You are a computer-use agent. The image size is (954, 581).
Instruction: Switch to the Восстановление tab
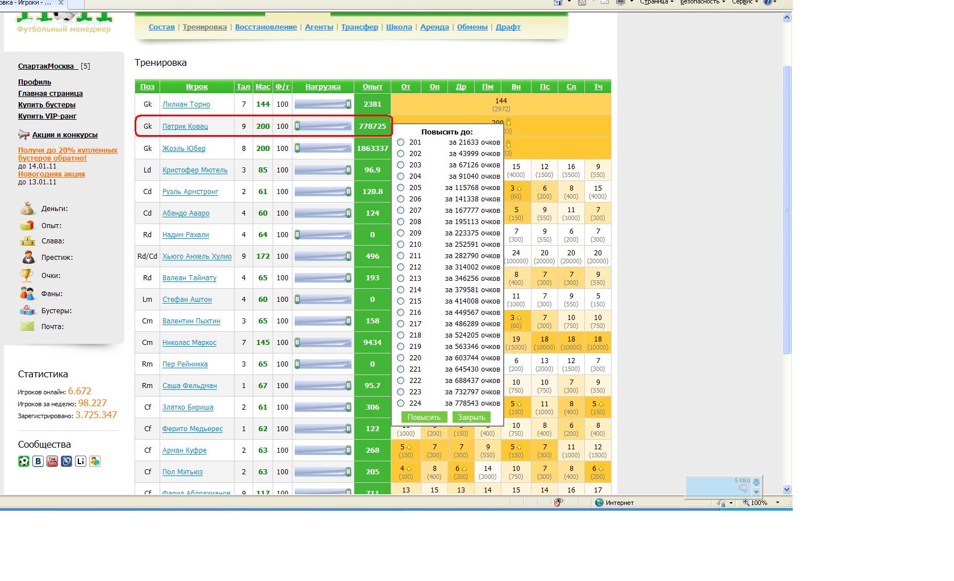tap(266, 27)
